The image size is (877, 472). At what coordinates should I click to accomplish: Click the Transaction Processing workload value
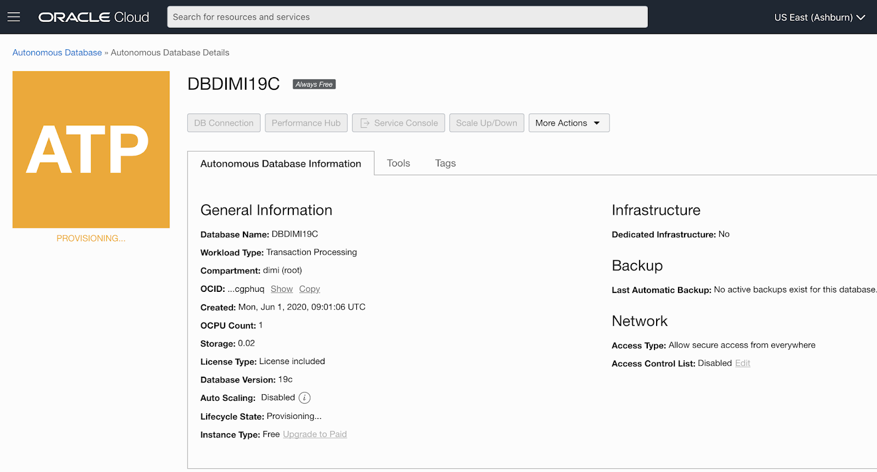[311, 252]
